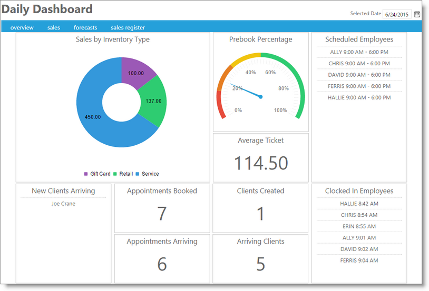Select ERIN 8:55 AM clocked-in entry
Image resolution: width=429 pixels, height=291 pixels.
coord(359,226)
